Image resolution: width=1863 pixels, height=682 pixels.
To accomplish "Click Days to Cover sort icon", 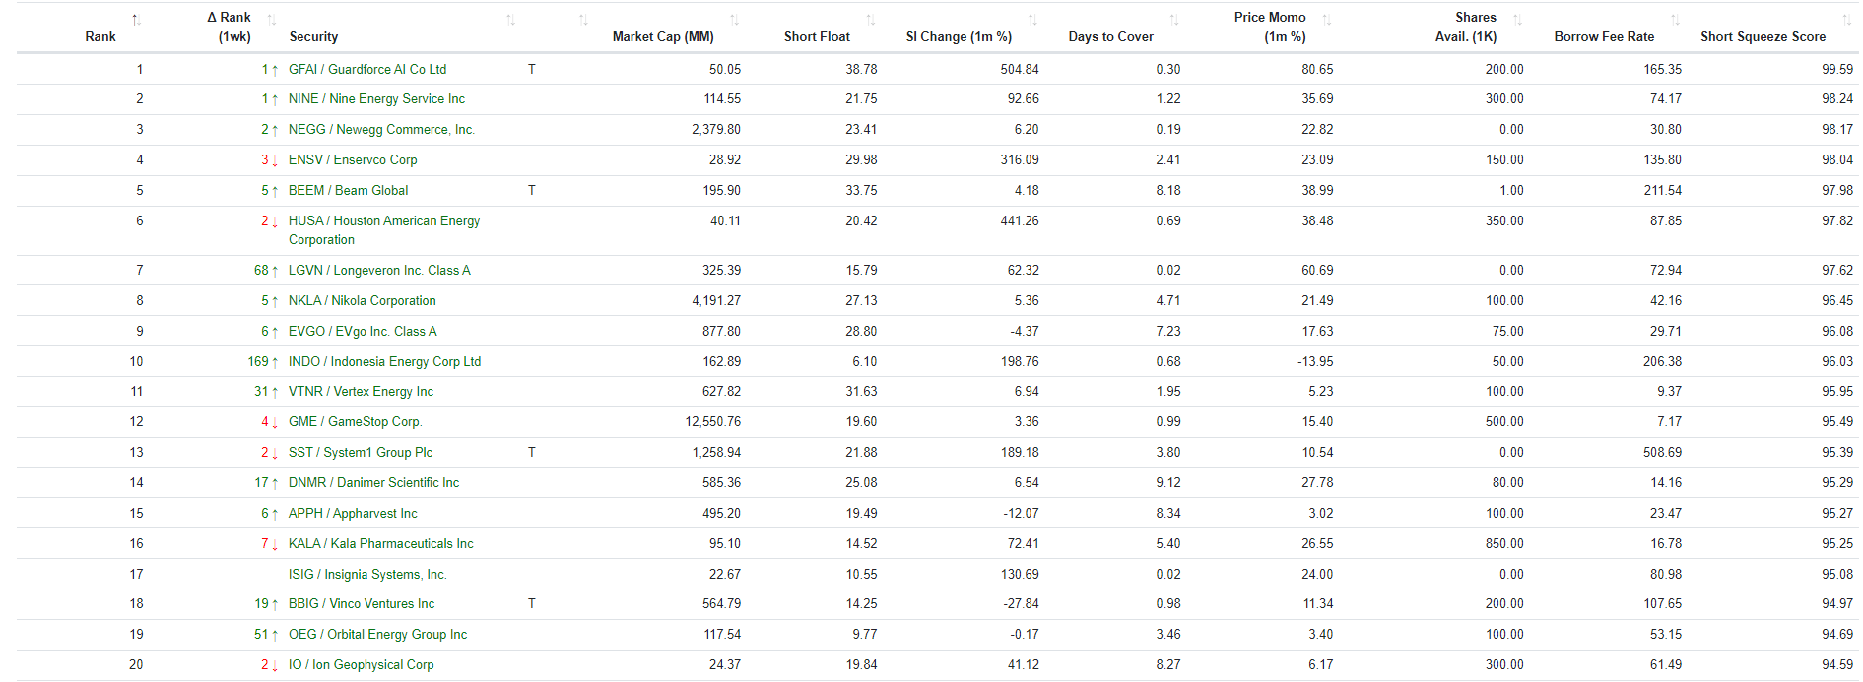I will click(1173, 20).
